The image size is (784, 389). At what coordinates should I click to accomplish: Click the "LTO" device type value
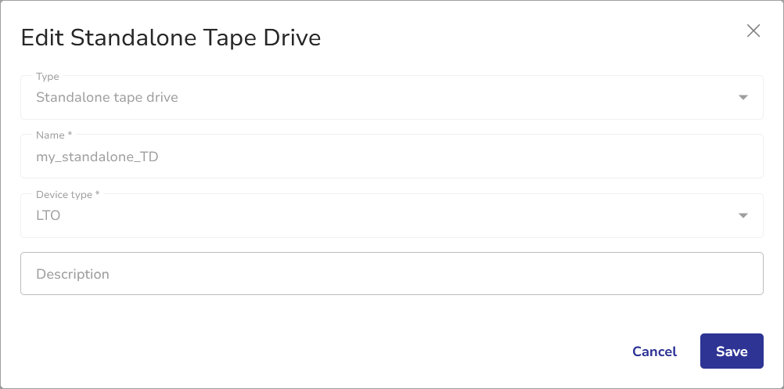(x=49, y=216)
